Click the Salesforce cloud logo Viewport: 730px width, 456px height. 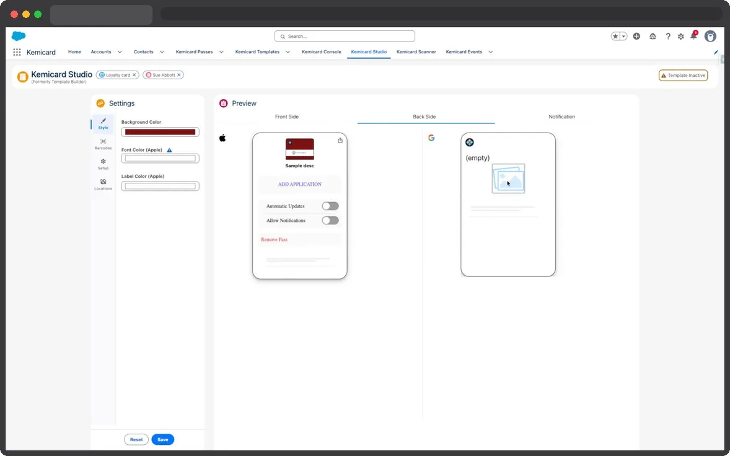19,36
